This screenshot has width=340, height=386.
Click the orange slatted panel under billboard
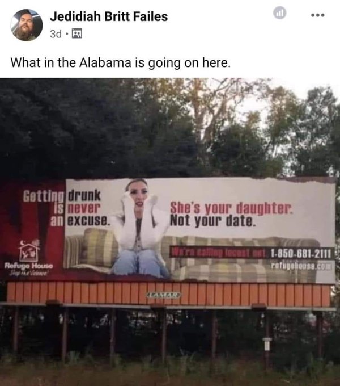click(168, 295)
